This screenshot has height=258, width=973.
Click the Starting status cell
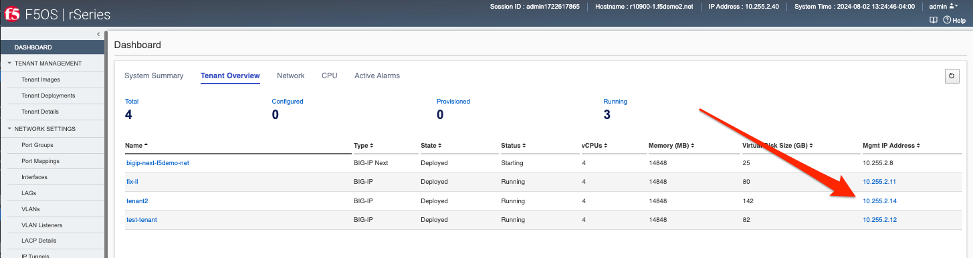(x=512, y=163)
